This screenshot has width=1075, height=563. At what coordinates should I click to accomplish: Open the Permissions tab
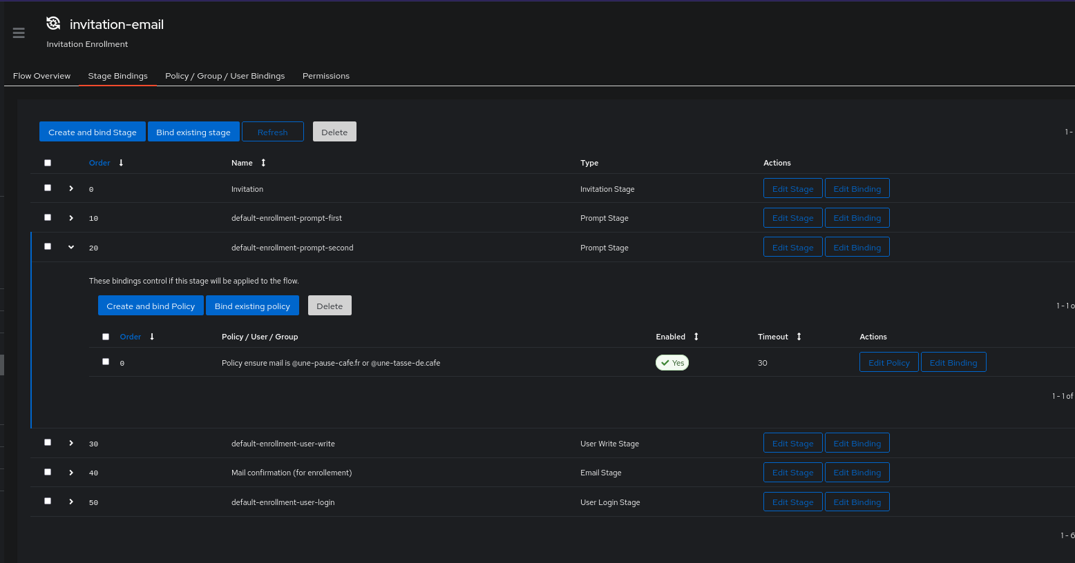326,76
